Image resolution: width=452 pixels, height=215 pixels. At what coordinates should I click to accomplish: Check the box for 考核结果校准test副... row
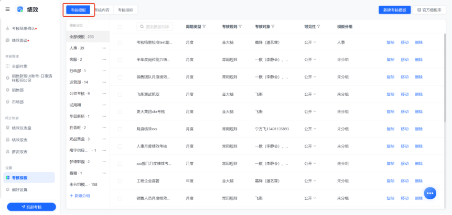click(120, 42)
